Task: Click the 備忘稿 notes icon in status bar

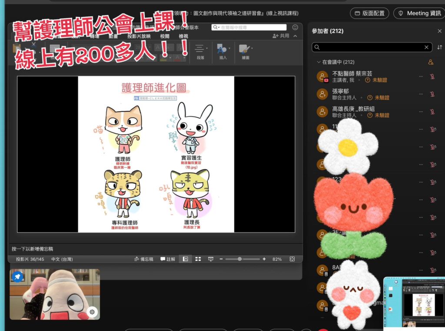Action: (x=143, y=259)
